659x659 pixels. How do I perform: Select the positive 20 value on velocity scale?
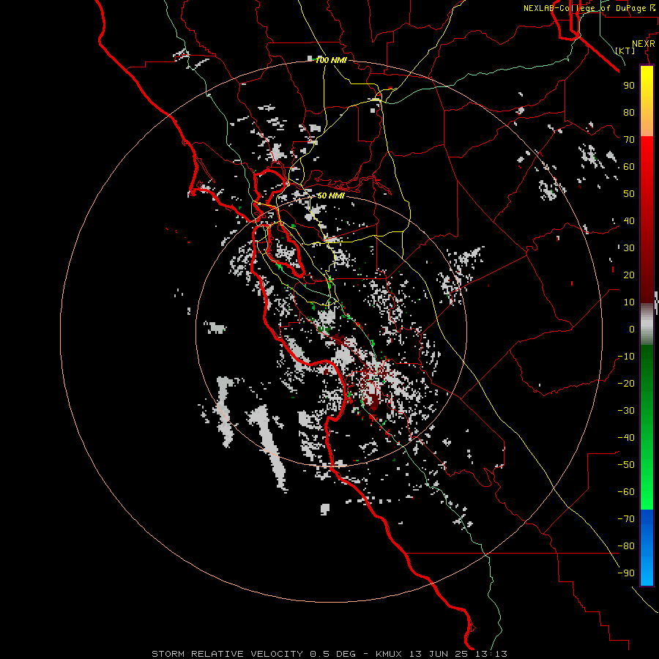click(629, 275)
